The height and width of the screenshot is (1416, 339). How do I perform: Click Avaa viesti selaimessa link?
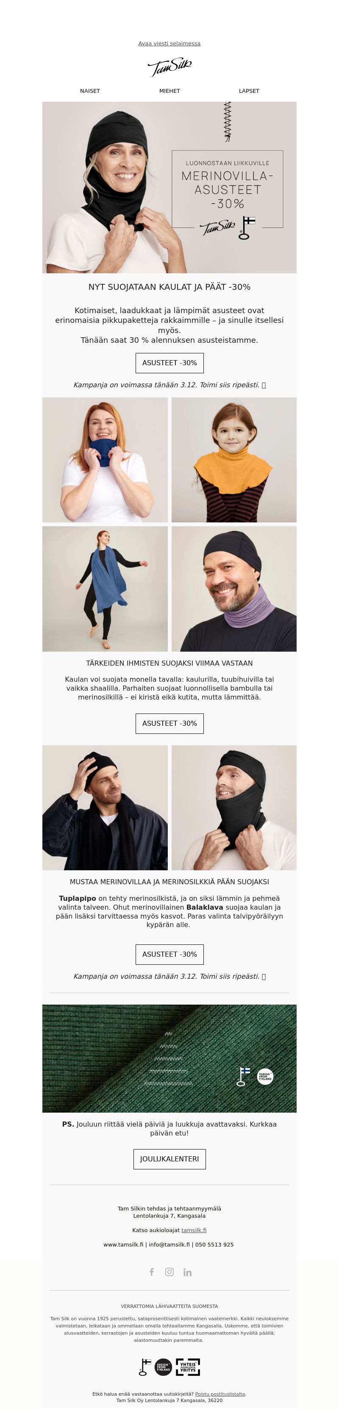[x=169, y=43]
